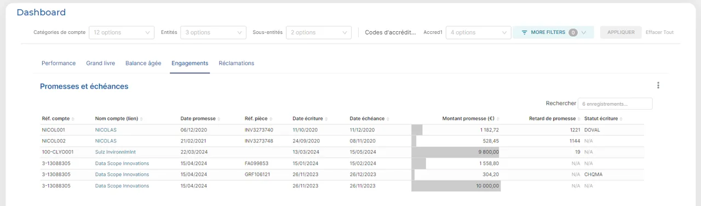The height and width of the screenshot is (206, 701).
Task: Click the More Filters count badge 0
Action: [x=573, y=32]
